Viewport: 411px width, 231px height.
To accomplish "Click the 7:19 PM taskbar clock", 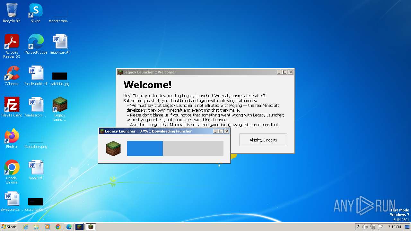I will (394, 227).
